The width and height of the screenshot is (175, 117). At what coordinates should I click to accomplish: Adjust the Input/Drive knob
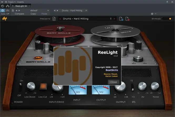point(57,88)
